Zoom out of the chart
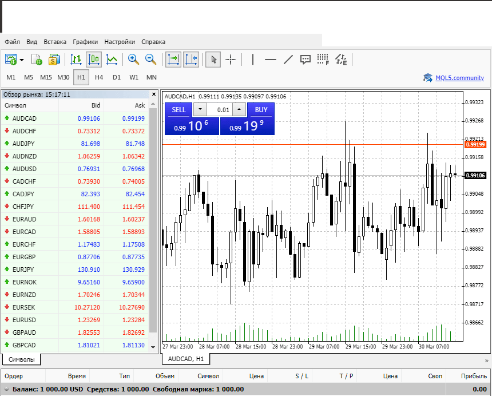This screenshot has width=492, height=396. pyautogui.click(x=151, y=59)
